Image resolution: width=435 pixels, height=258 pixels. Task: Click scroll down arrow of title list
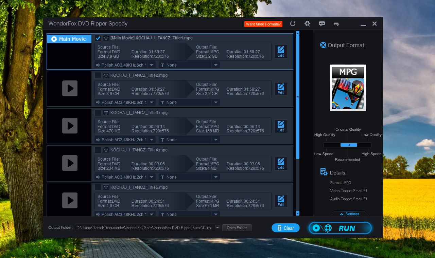(298, 213)
